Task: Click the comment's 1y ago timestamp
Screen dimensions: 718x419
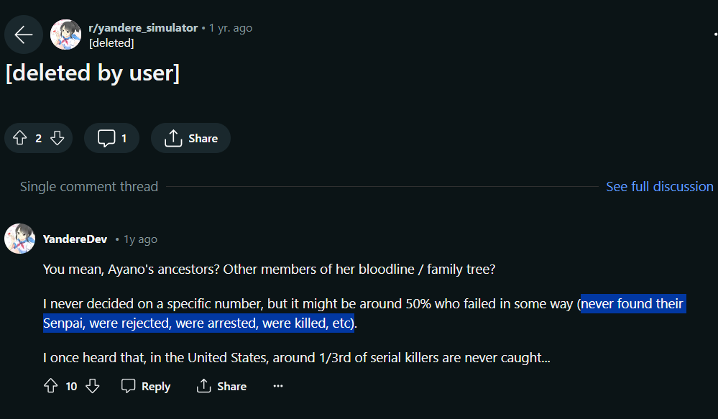Action: [140, 239]
